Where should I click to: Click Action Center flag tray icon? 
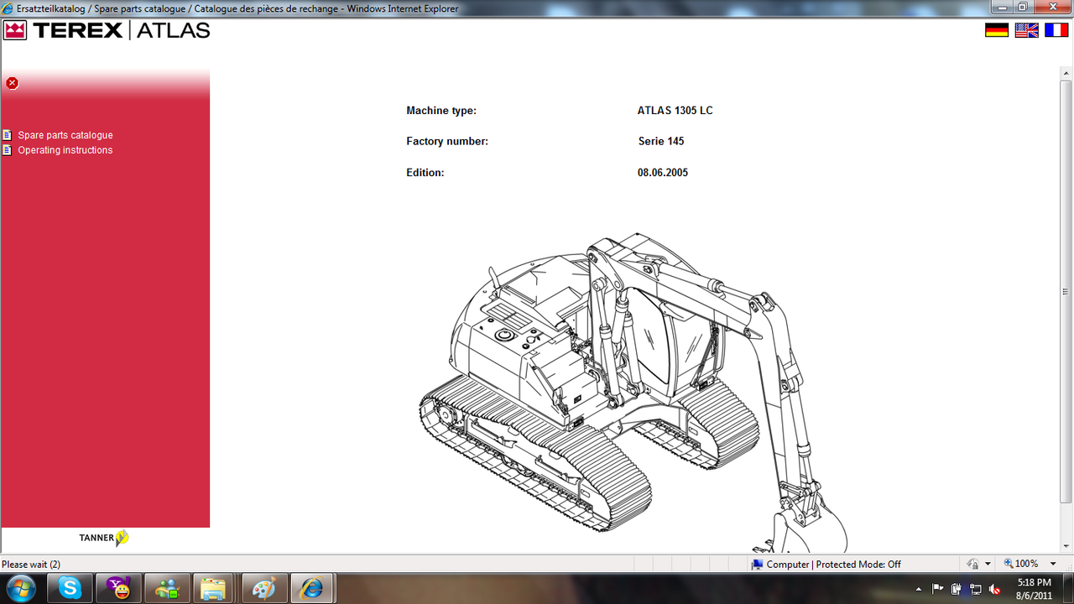(938, 589)
